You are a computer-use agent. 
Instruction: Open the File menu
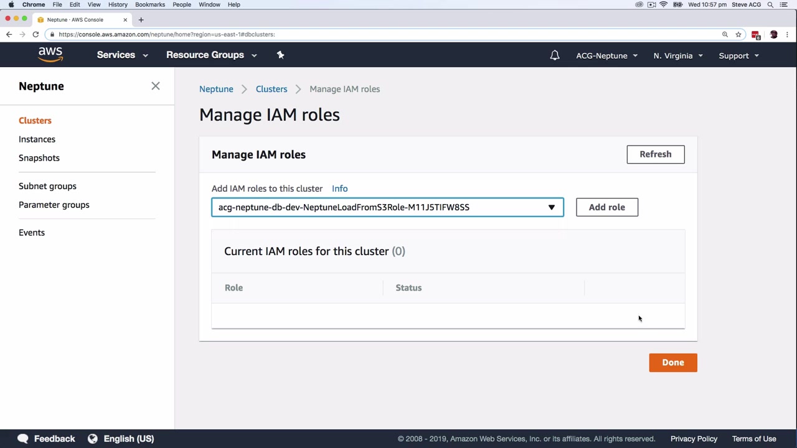(x=57, y=4)
